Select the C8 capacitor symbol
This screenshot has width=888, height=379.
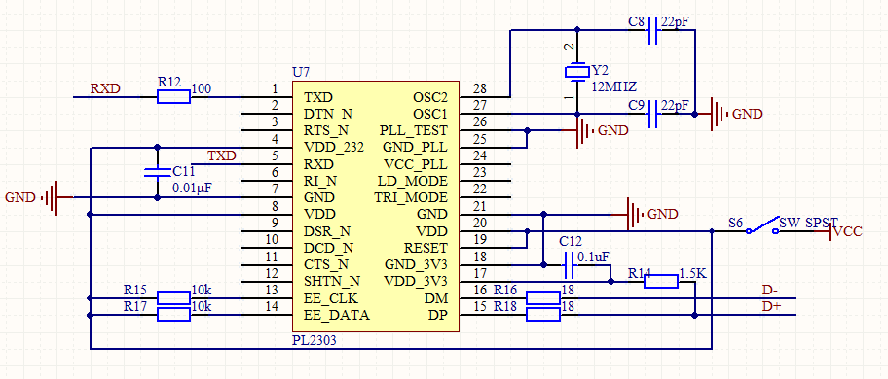652,30
